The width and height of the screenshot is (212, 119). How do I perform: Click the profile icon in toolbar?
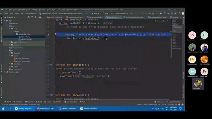[x=183, y=14]
